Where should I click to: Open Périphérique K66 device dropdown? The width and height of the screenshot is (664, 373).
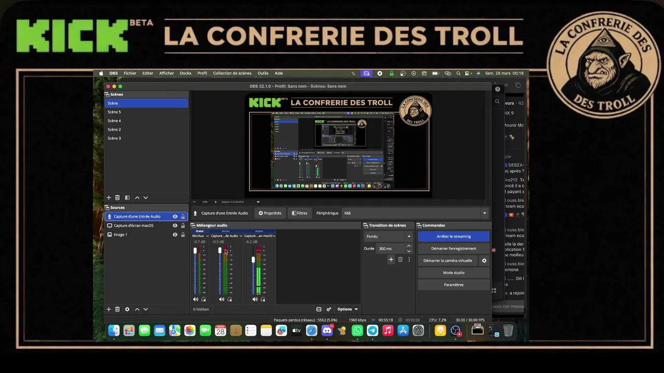point(416,213)
